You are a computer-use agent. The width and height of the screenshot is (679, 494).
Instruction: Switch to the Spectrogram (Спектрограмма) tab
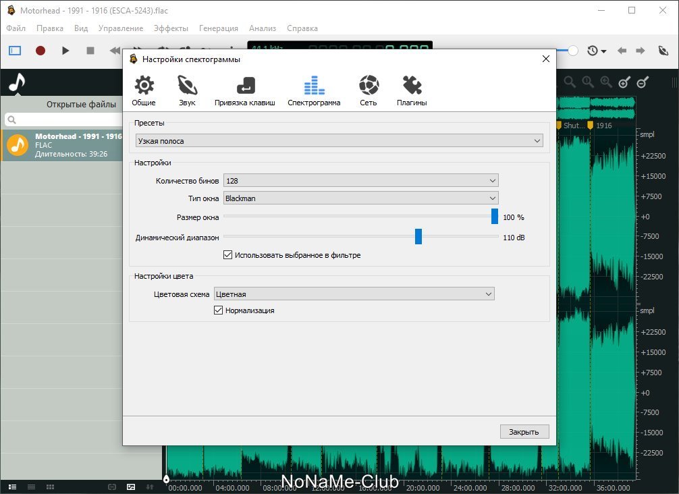[x=314, y=90]
